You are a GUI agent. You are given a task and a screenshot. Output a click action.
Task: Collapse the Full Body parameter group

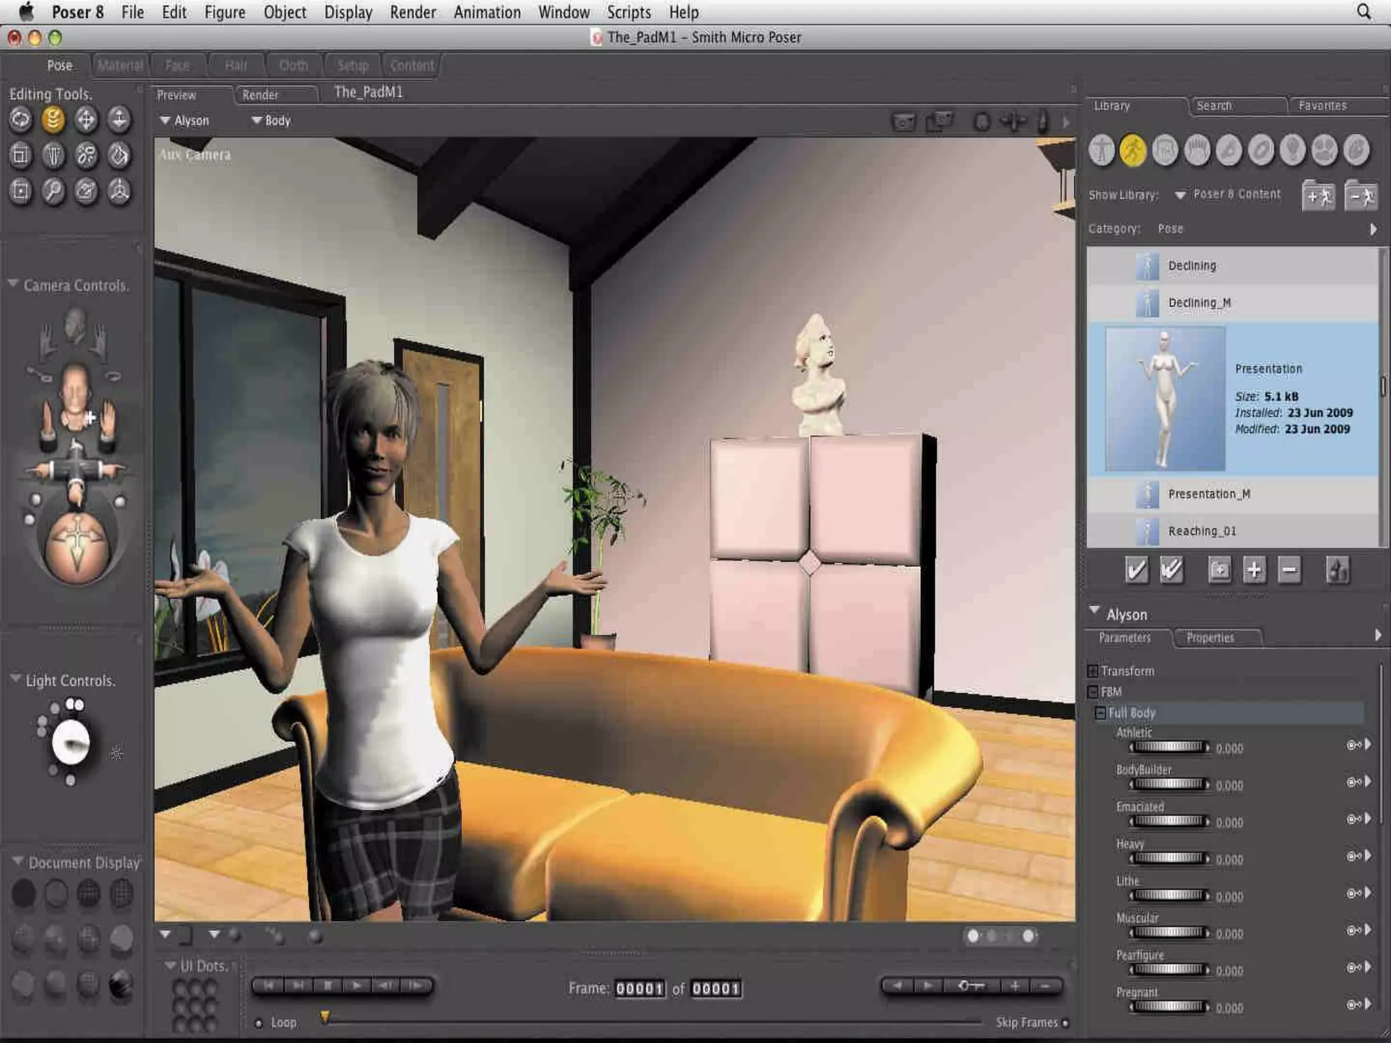(1100, 713)
